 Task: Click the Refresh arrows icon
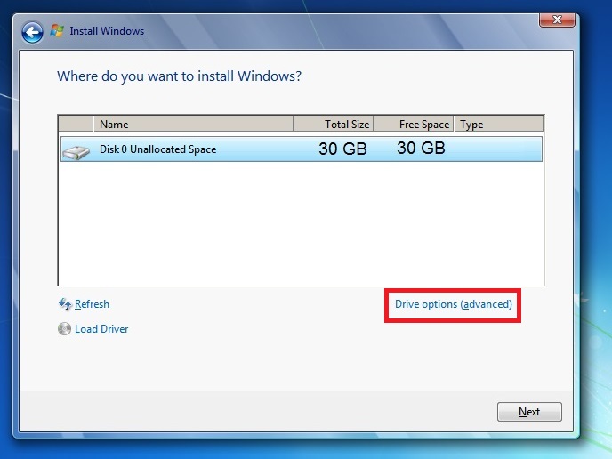click(x=65, y=304)
